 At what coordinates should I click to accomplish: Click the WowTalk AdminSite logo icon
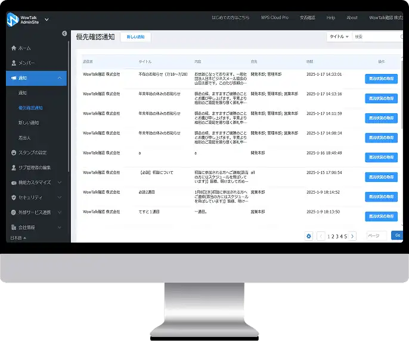click(x=13, y=20)
